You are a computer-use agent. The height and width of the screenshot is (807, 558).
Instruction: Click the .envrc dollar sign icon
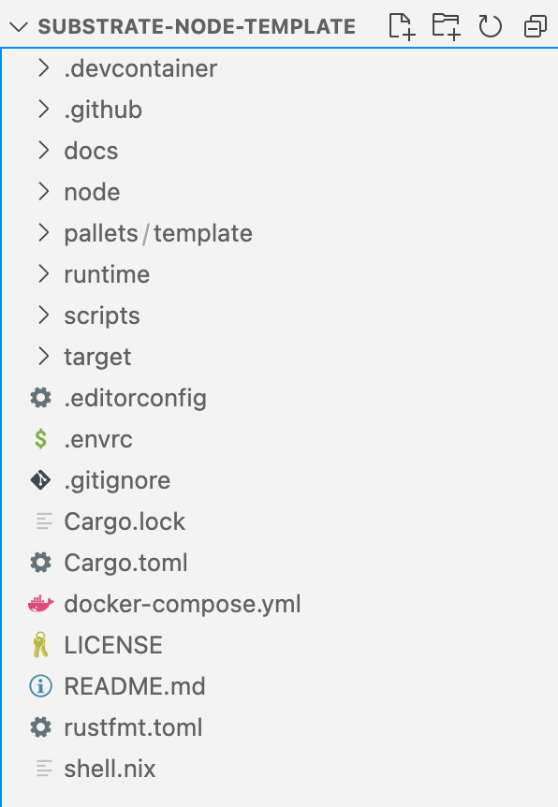click(40, 439)
